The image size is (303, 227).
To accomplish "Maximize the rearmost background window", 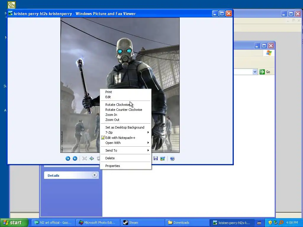I will pyautogui.click(x=291, y=14).
